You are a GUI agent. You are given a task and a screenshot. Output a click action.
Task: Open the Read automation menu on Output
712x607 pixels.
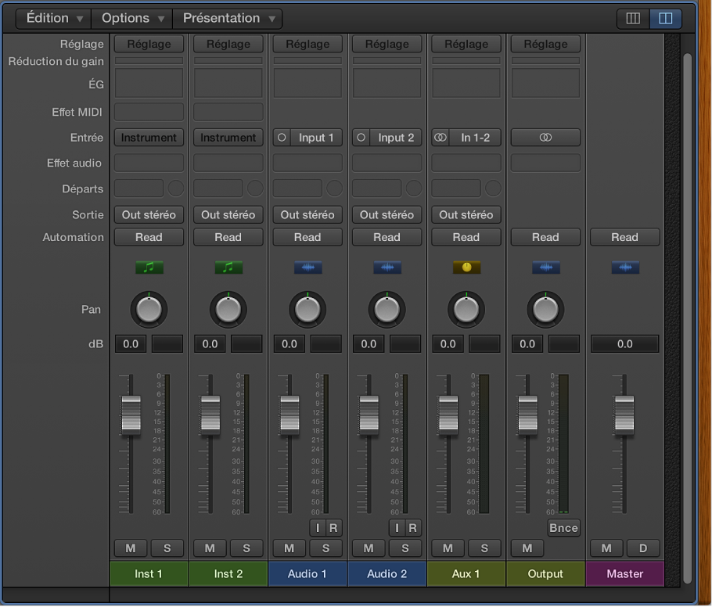point(545,237)
